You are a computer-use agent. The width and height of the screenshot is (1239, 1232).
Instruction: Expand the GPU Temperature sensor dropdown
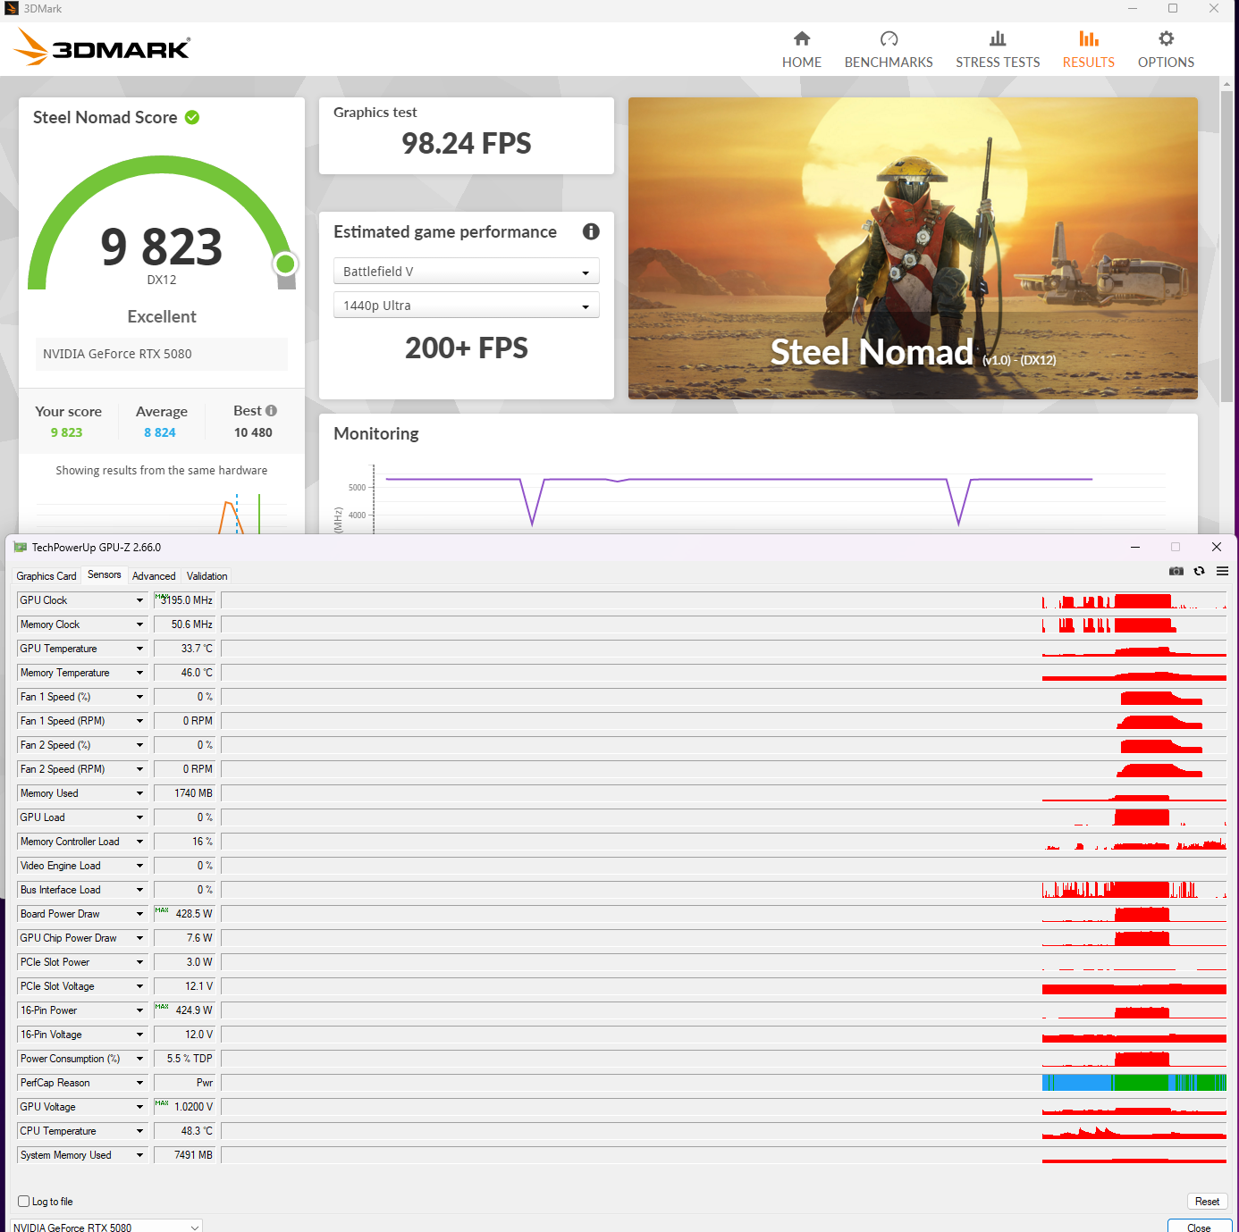(139, 649)
